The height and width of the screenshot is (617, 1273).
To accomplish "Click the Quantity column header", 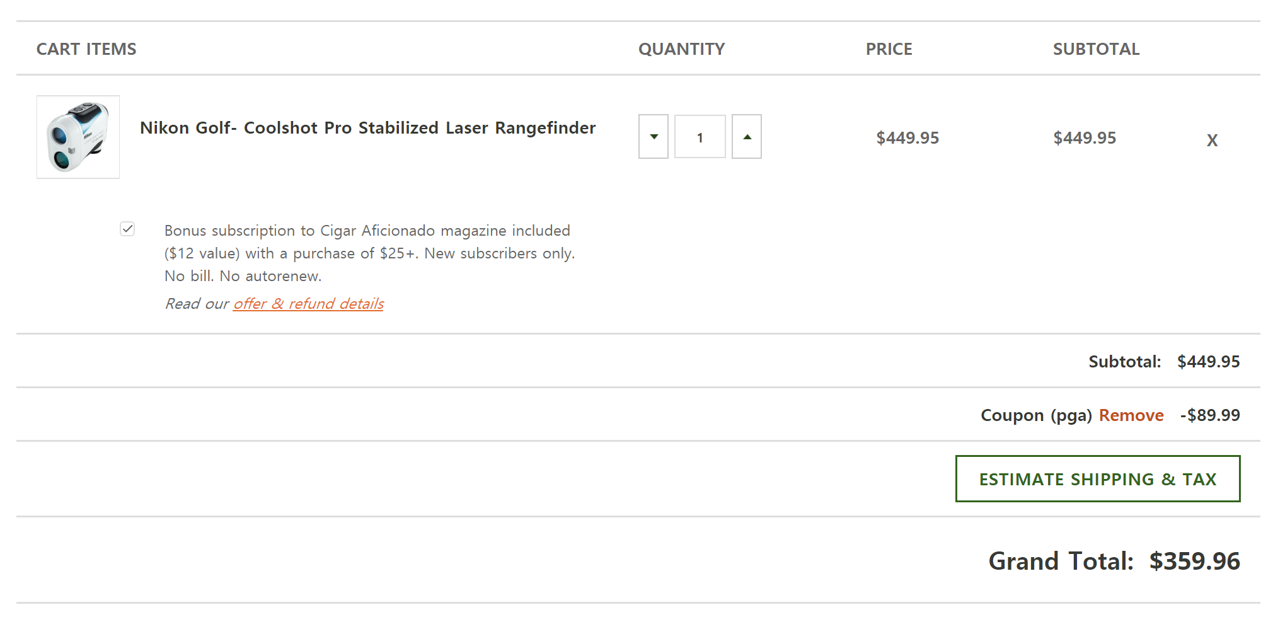I will click(x=681, y=49).
